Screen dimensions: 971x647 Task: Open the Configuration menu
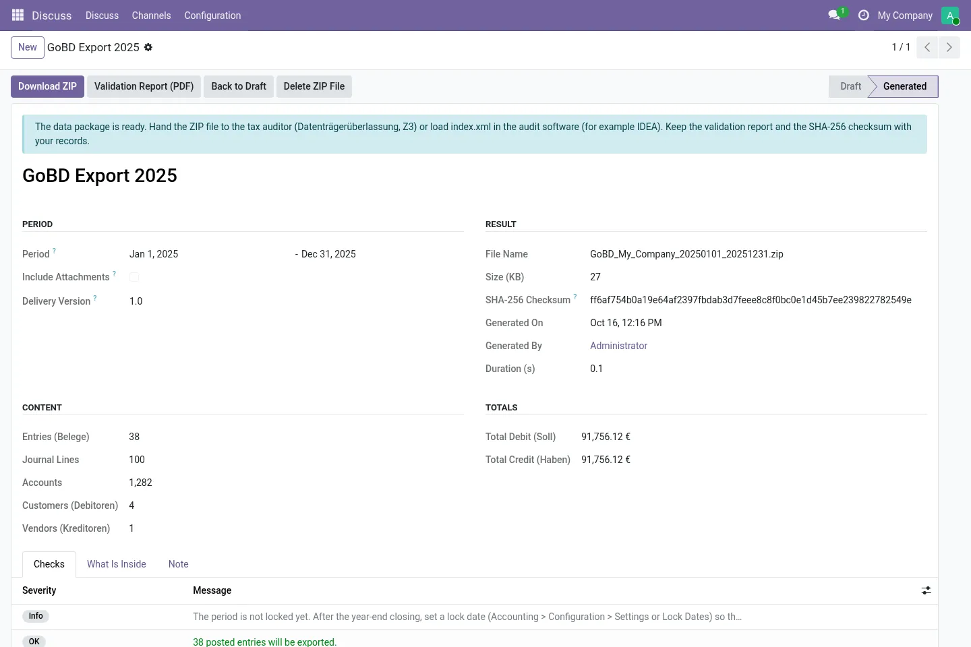[x=212, y=16]
